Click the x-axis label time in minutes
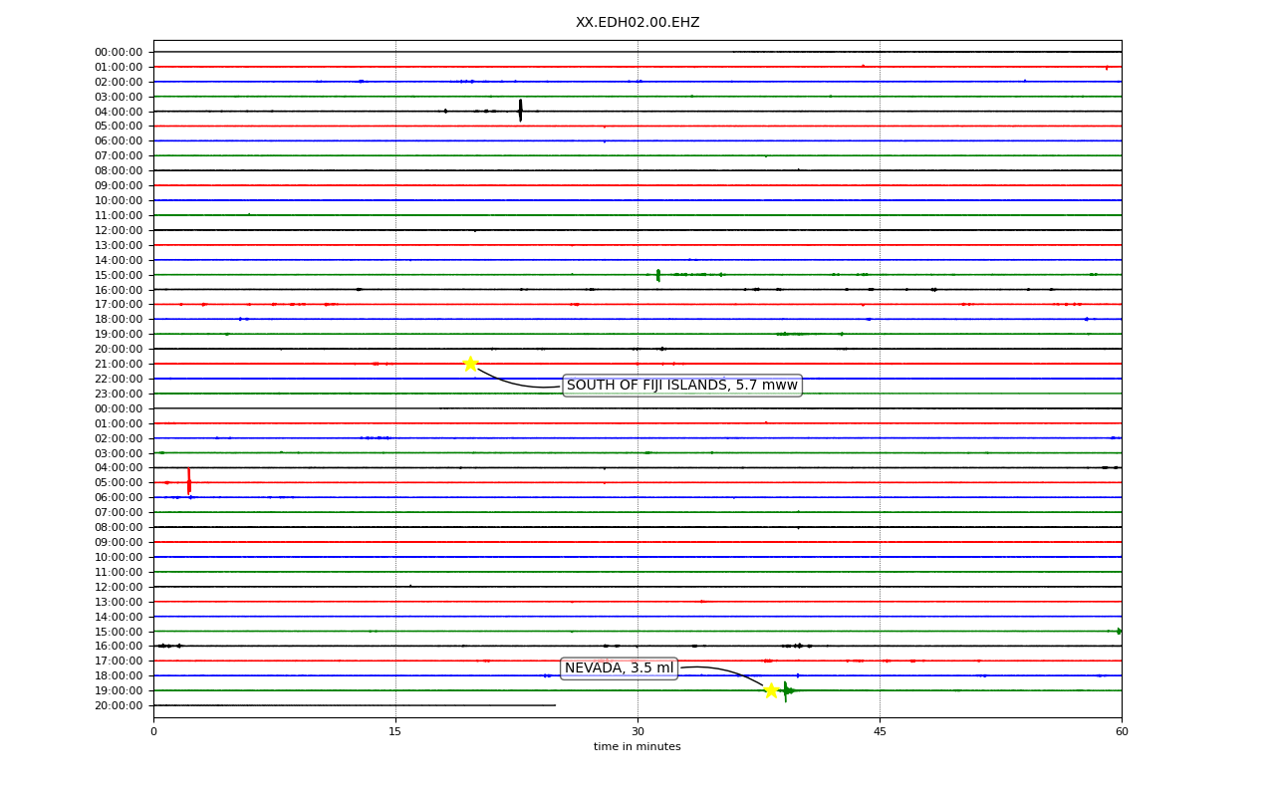 637,747
